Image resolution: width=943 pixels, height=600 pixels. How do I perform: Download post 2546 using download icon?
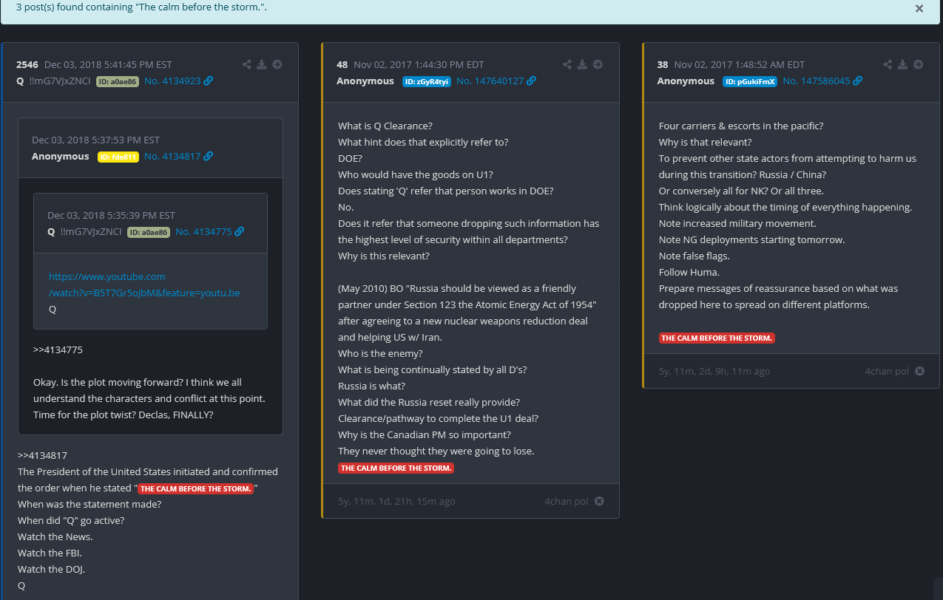(x=261, y=64)
